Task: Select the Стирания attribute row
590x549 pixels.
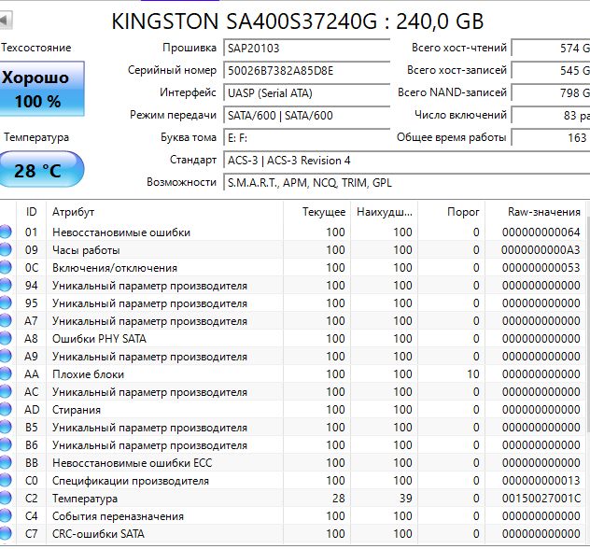Action: point(292,409)
